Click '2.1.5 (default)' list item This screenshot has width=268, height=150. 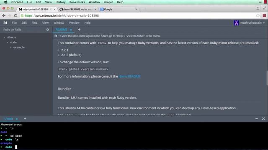(71, 55)
